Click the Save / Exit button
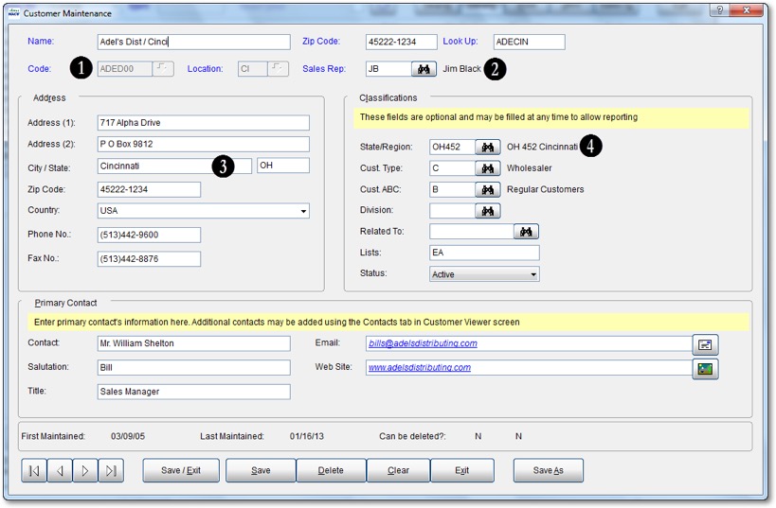The image size is (776, 508). (x=181, y=470)
